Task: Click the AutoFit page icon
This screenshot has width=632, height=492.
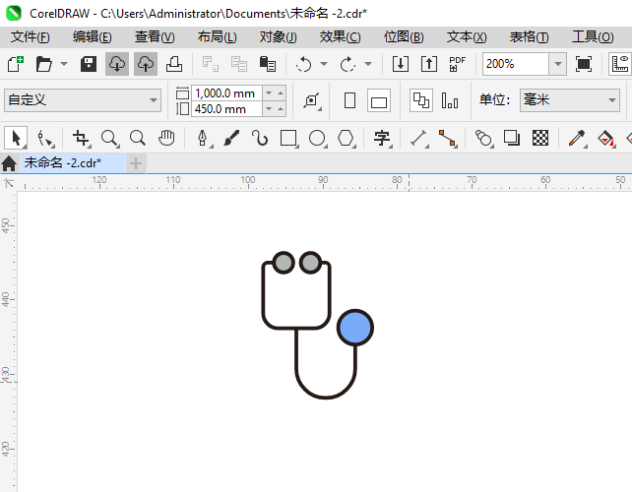Action: point(312,100)
